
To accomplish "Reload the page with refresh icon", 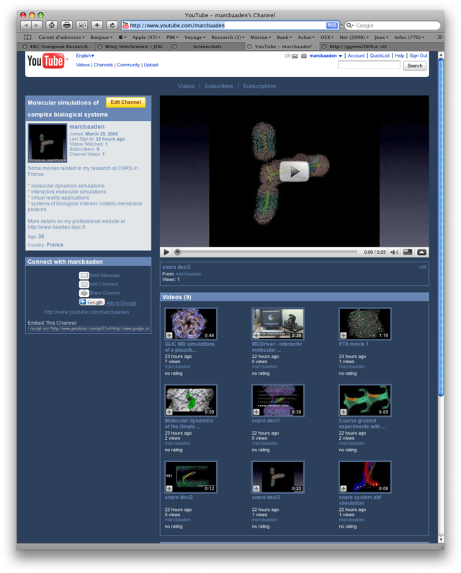I will 112,25.
